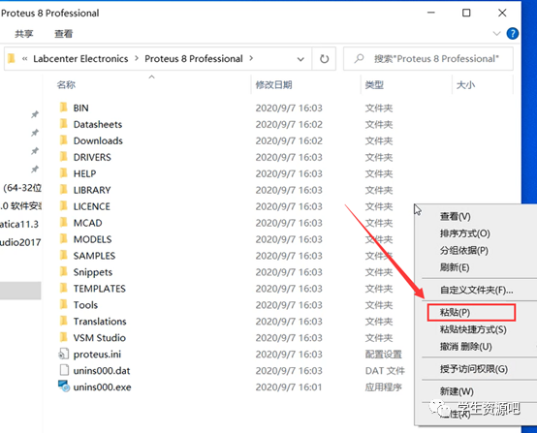Click the proteus.ini file icon
The width and height of the screenshot is (537, 433).
63,354
